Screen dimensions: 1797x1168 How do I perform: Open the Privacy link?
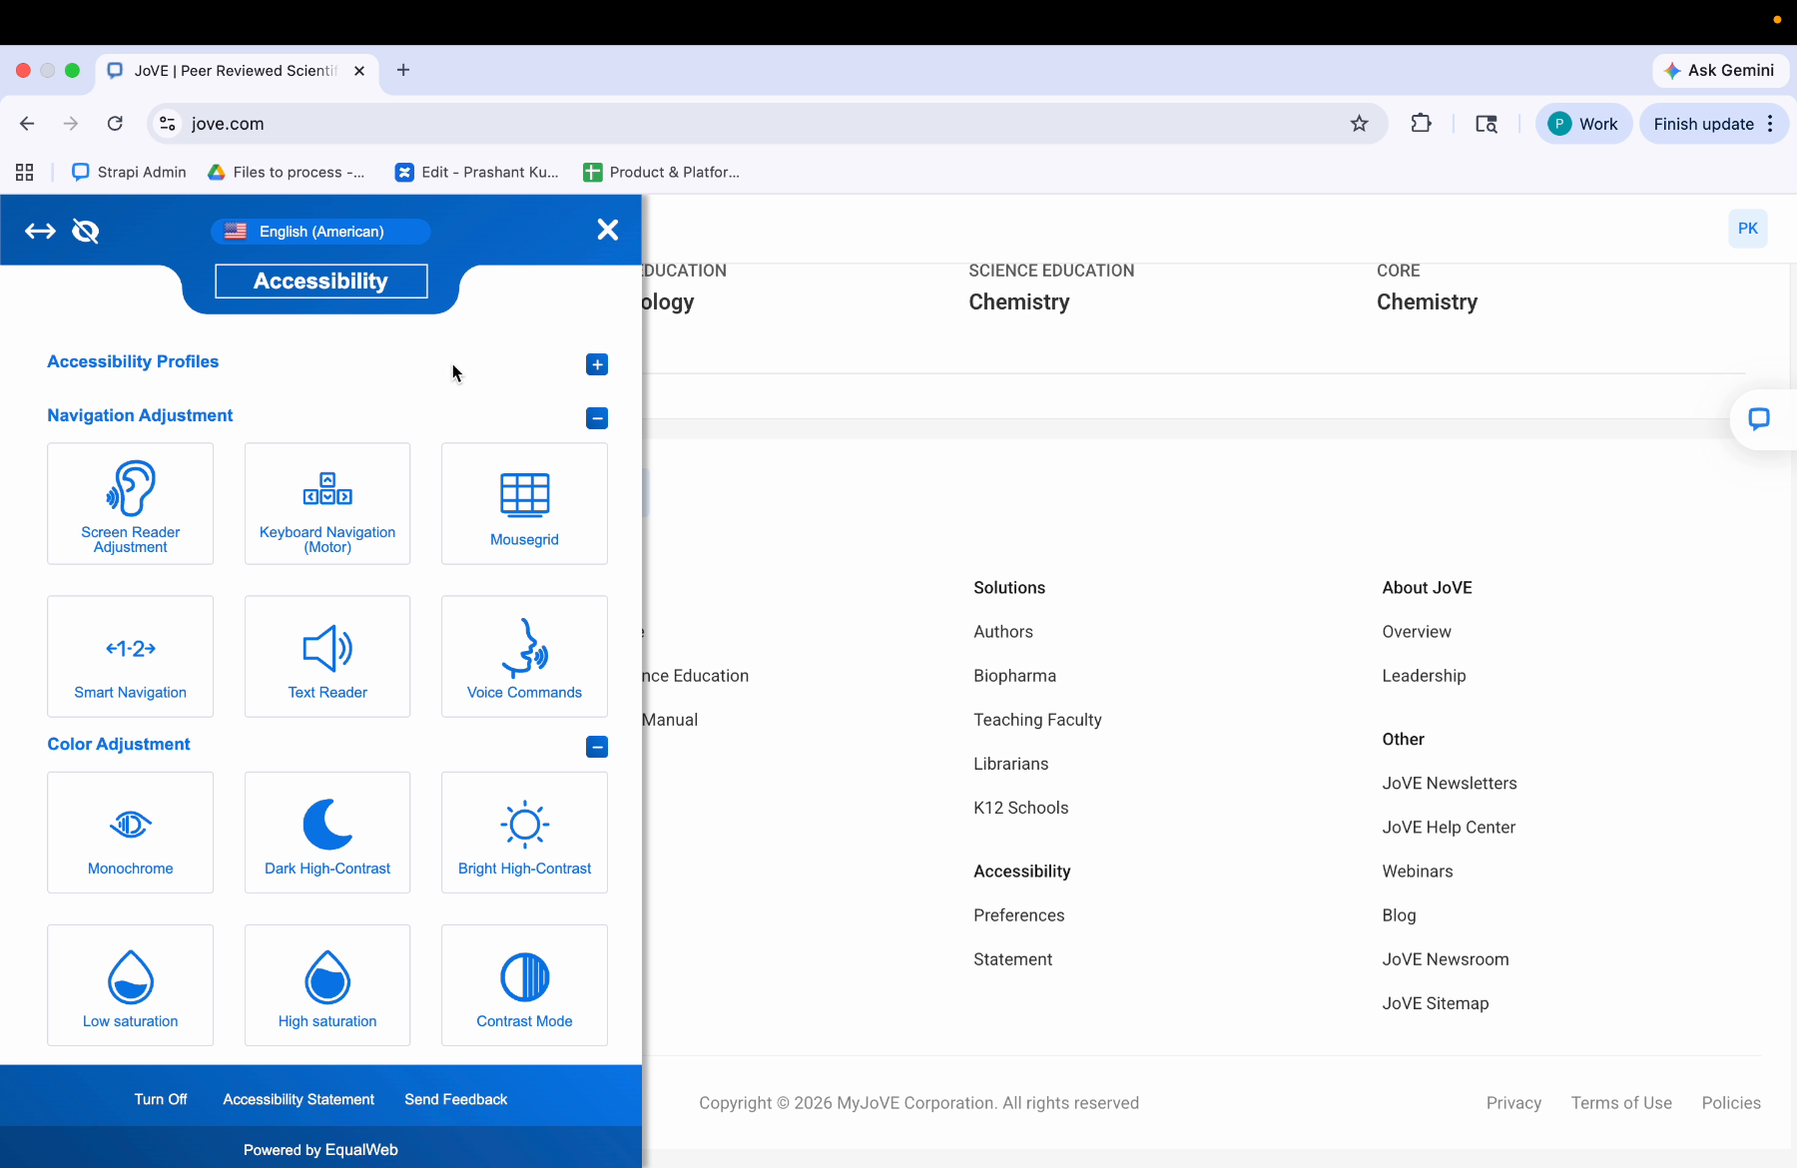coord(1513,1103)
